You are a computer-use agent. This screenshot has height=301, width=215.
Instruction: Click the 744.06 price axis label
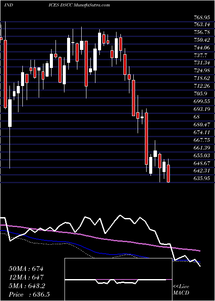(x=202, y=47)
